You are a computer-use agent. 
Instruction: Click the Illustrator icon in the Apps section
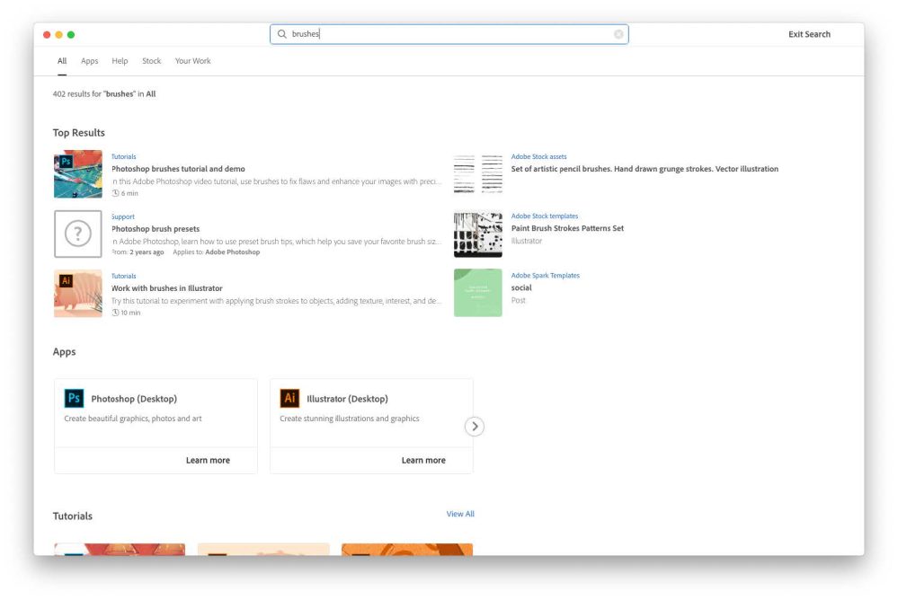[x=289, y=398]
